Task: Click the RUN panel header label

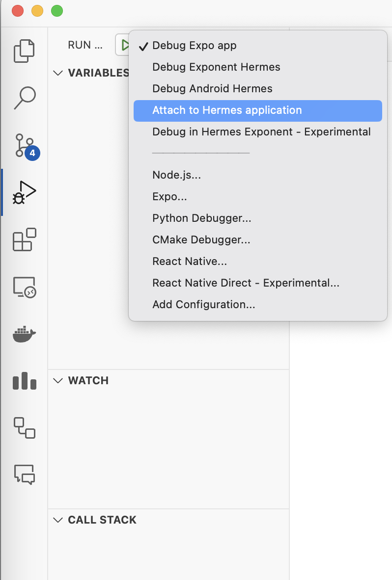Action: pyautogui.click(x=85, y=45)
